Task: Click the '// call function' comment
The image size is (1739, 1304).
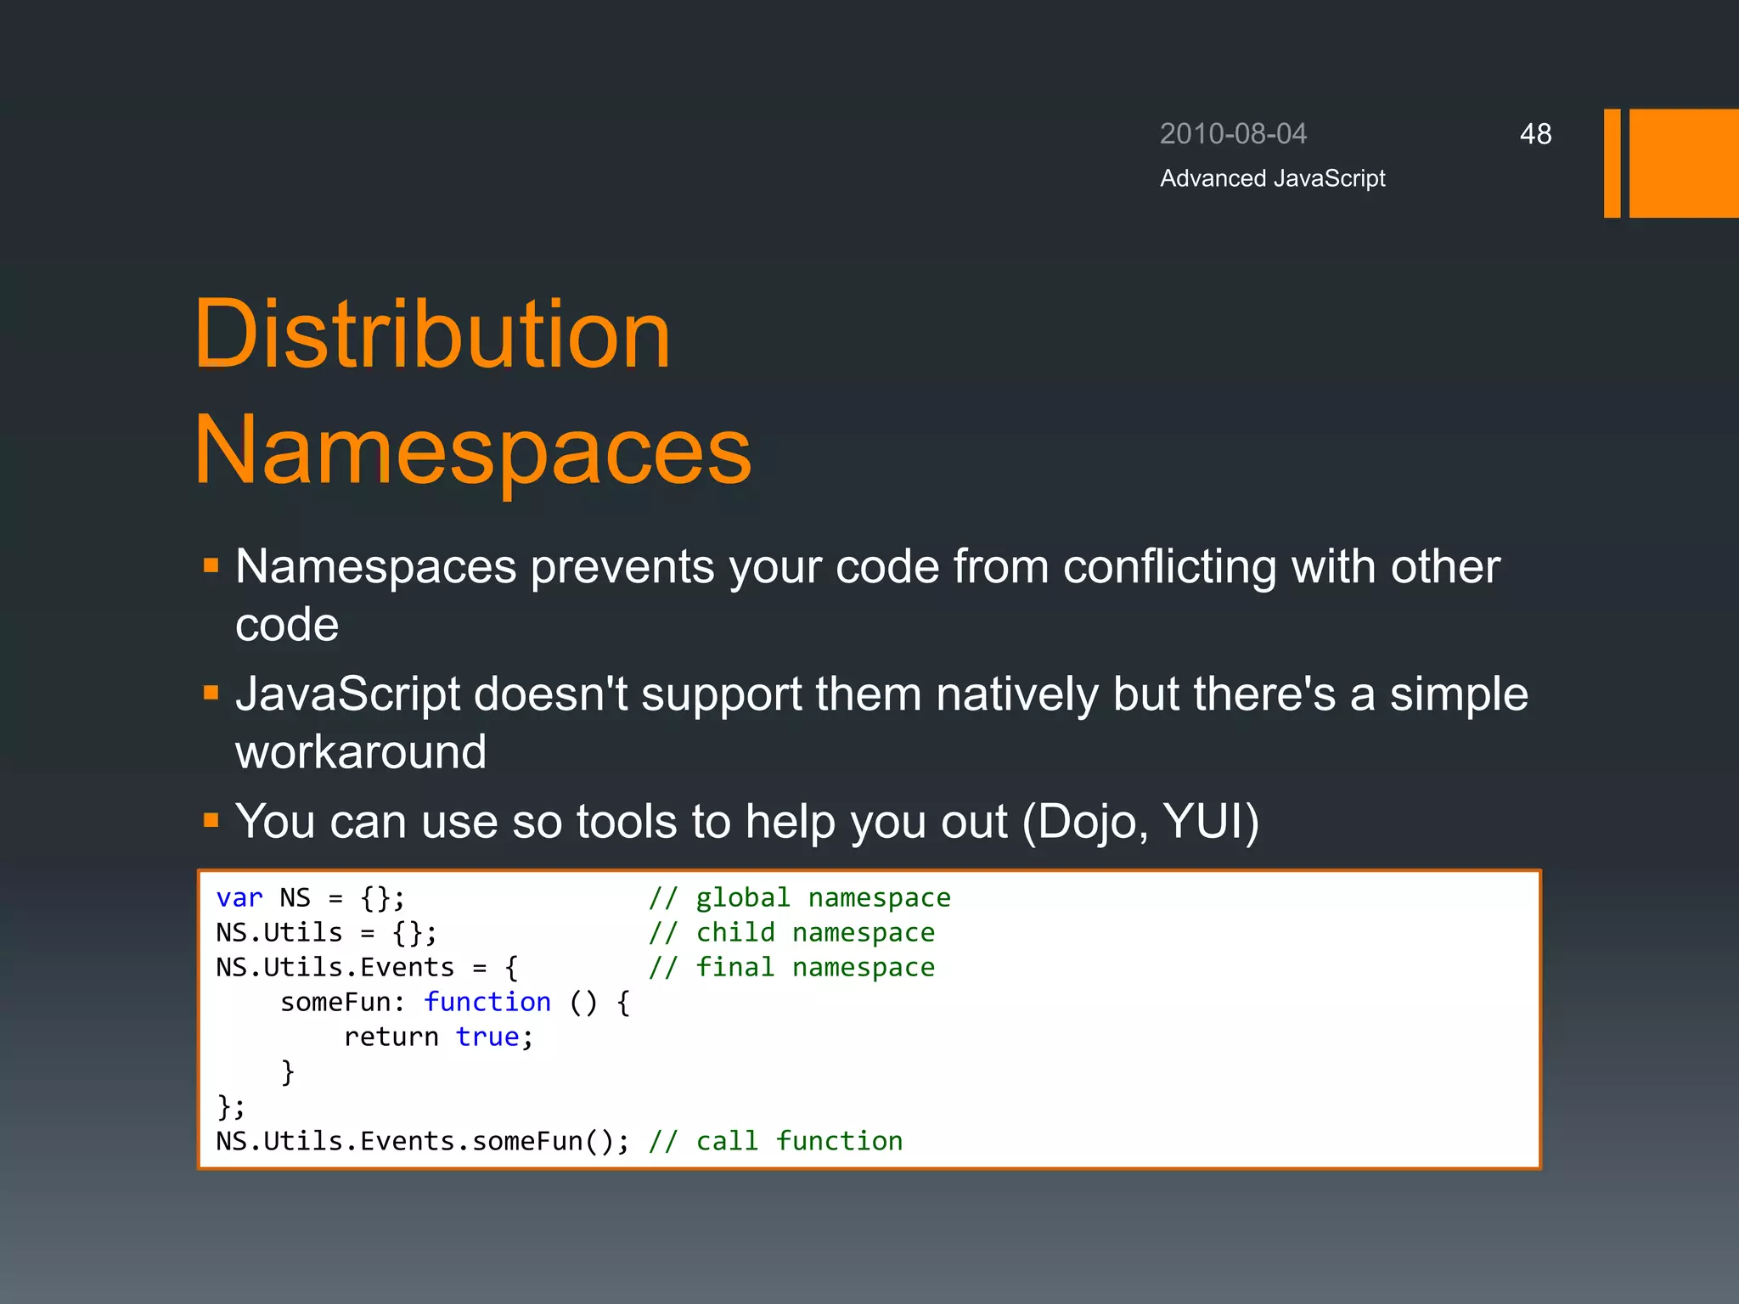Action: (775, 1142)
